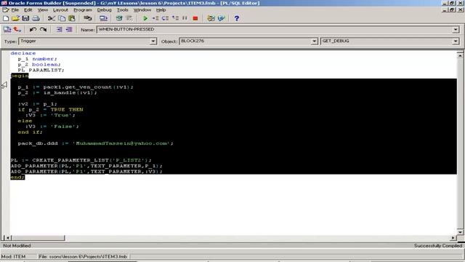The image size is (465, 262).
Task: Open the Name dropdown showing WHEN-BUTTON-PRESSED
Action: [x=456, y=30]
